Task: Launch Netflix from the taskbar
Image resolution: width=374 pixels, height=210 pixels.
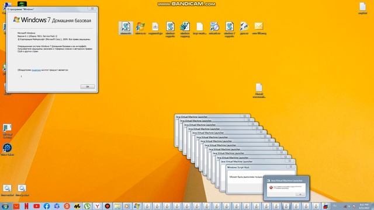Action: 26,206
